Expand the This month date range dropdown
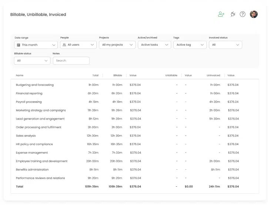The height and width of the screenshot is (206, 270). [36, 45]
